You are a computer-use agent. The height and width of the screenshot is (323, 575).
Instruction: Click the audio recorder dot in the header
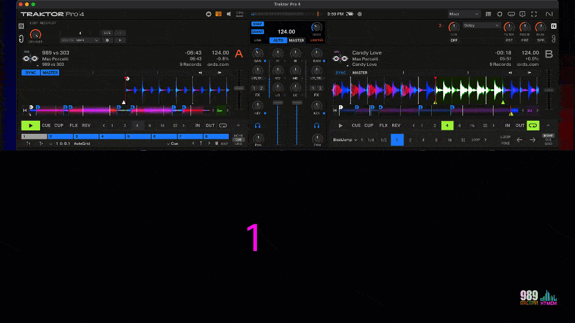(x=360, y=14)
